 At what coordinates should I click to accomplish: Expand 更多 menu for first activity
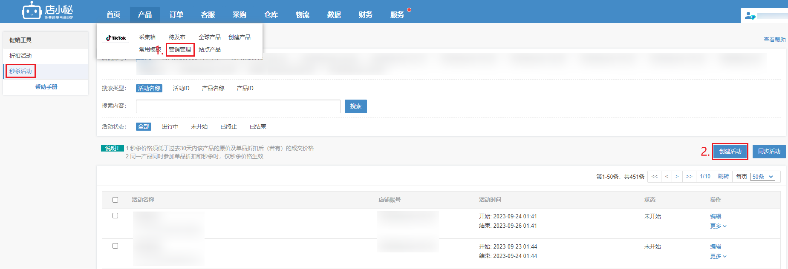click(718, 226)
